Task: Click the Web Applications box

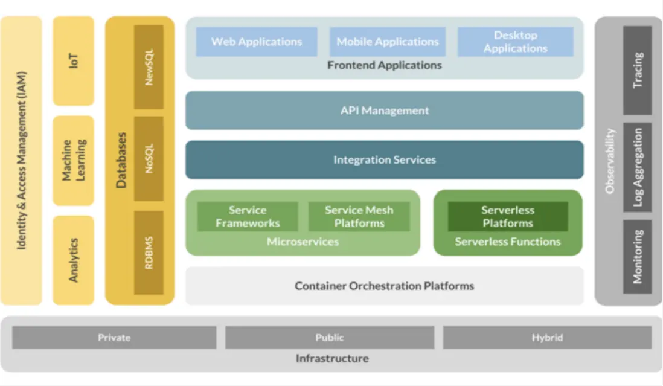Action: pyautogui.click(x=256, y=42)
